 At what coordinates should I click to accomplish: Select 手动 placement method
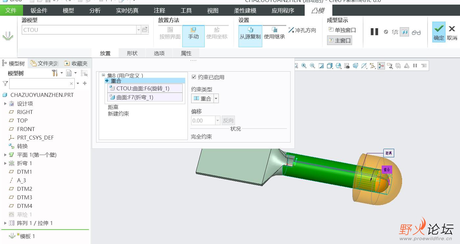[x=193, y=36]
